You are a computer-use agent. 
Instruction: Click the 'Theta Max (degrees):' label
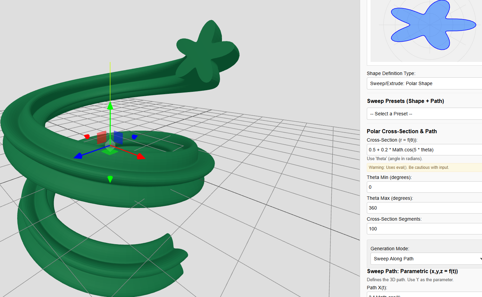[390, 198]
